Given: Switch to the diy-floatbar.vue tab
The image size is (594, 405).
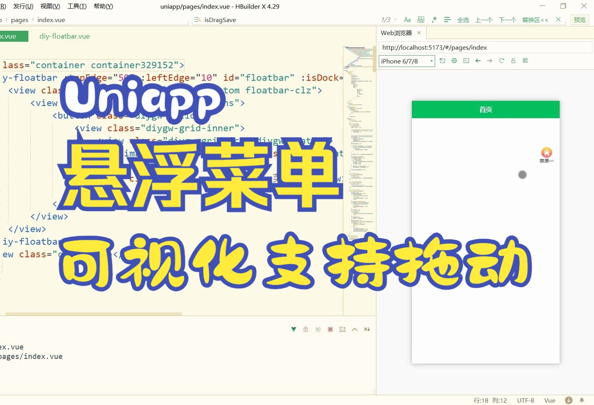Looking at the screenshot, I should point(64,36).
